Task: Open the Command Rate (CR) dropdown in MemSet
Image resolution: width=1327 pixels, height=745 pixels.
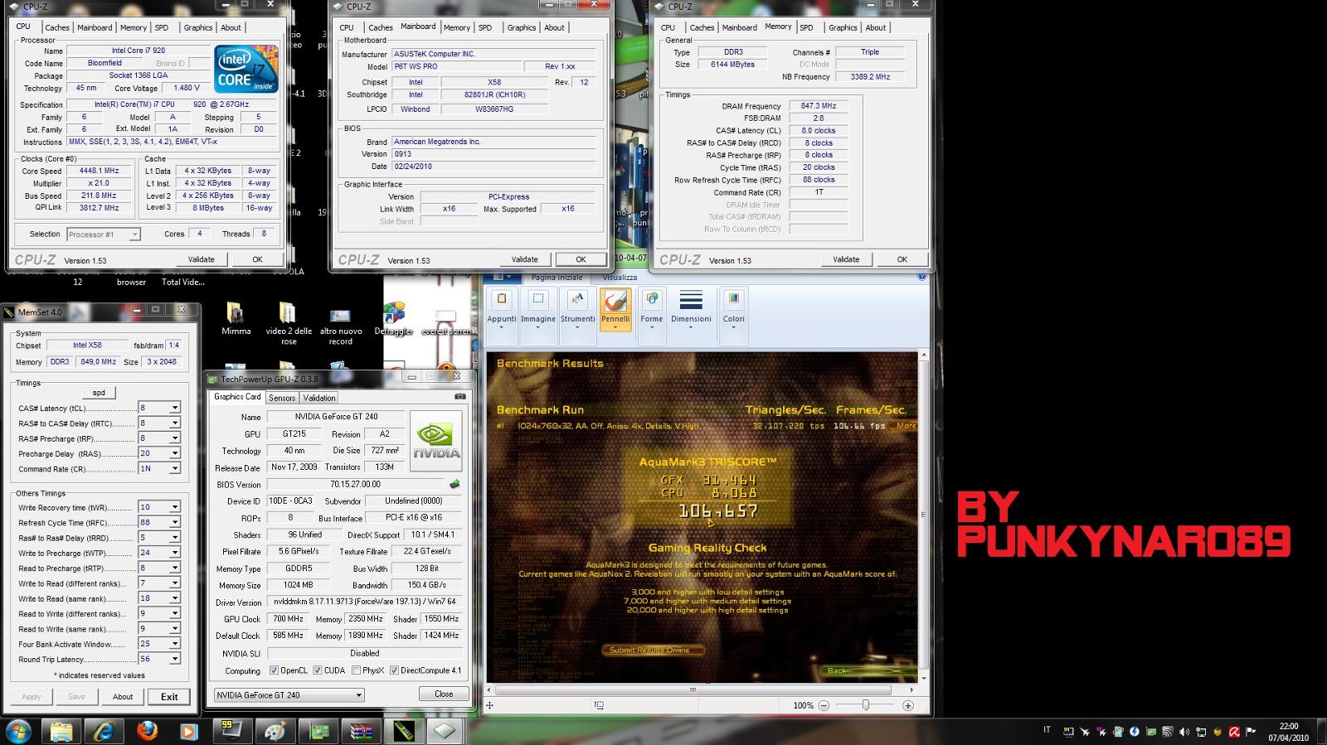Action: coord(175,468)
